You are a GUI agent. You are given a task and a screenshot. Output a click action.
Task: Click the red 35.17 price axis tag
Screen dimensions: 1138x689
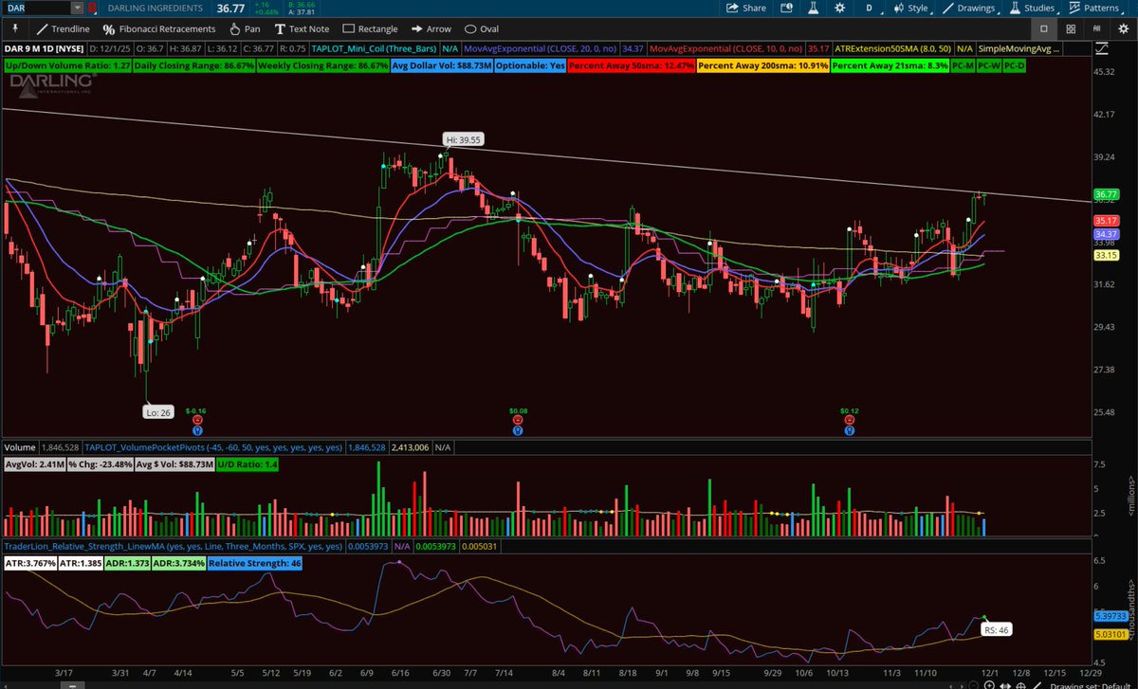(1107, 220)
